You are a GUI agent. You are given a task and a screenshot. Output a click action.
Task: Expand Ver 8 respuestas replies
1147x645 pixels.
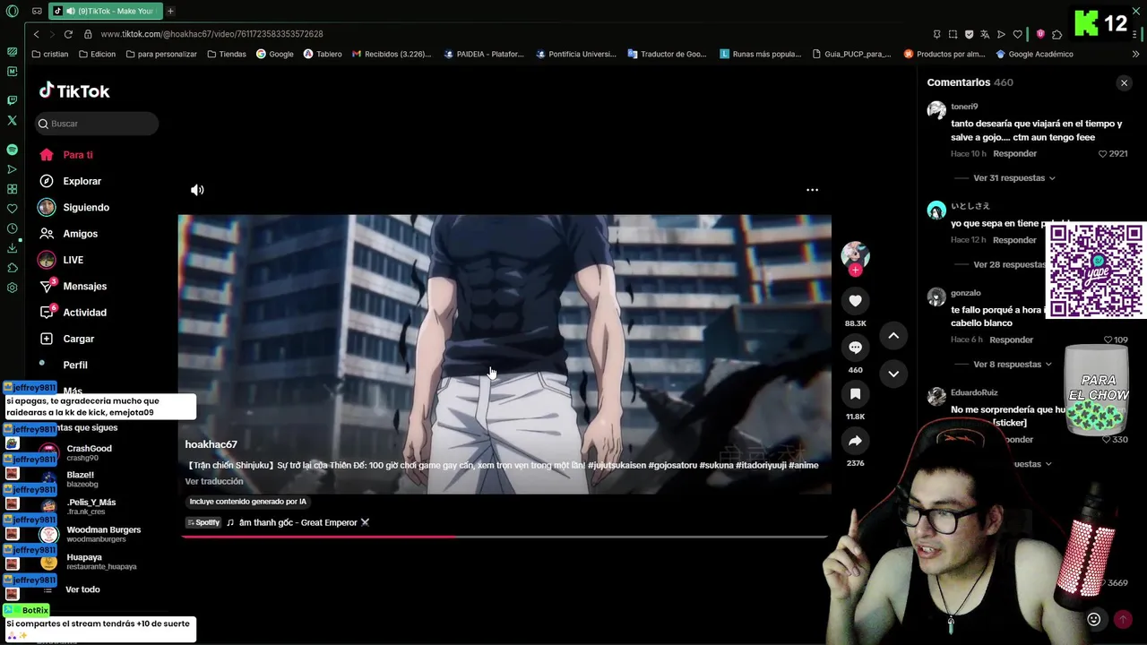coord(1013,365)
